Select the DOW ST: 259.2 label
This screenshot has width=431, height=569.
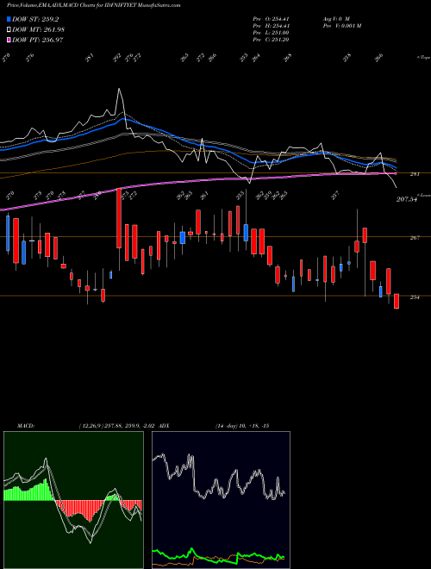(x=35, y=19)
